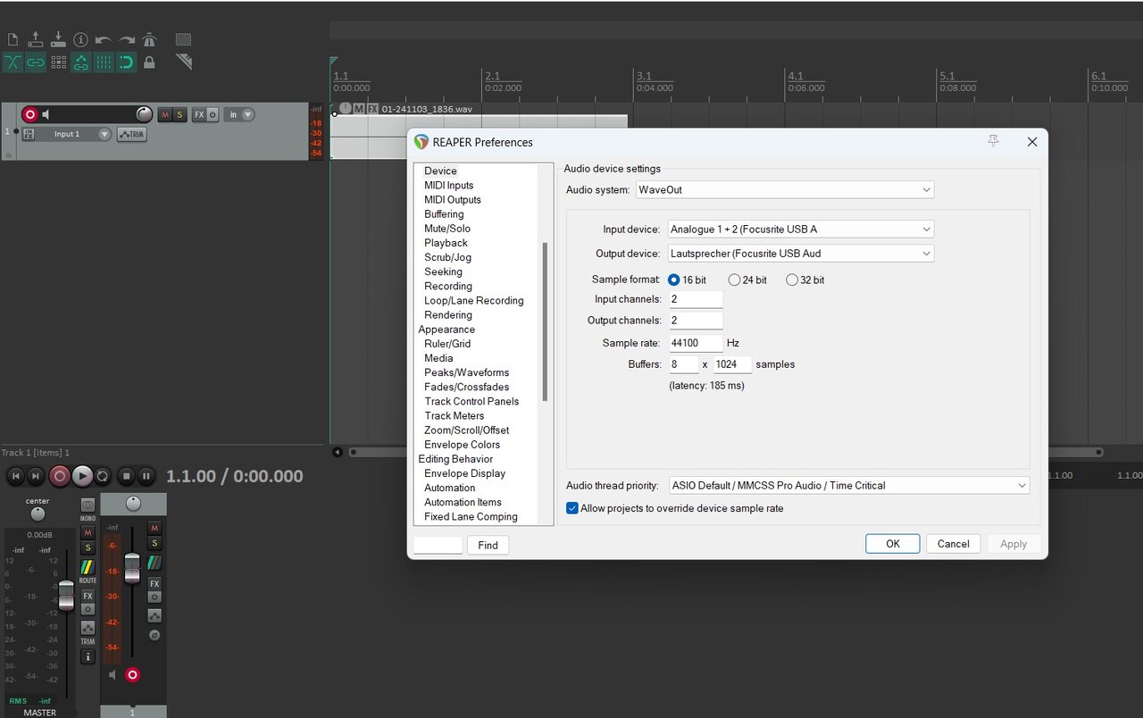
Task: Uncheck Allow projects to override device sample rate
Action: pos(572,508)
